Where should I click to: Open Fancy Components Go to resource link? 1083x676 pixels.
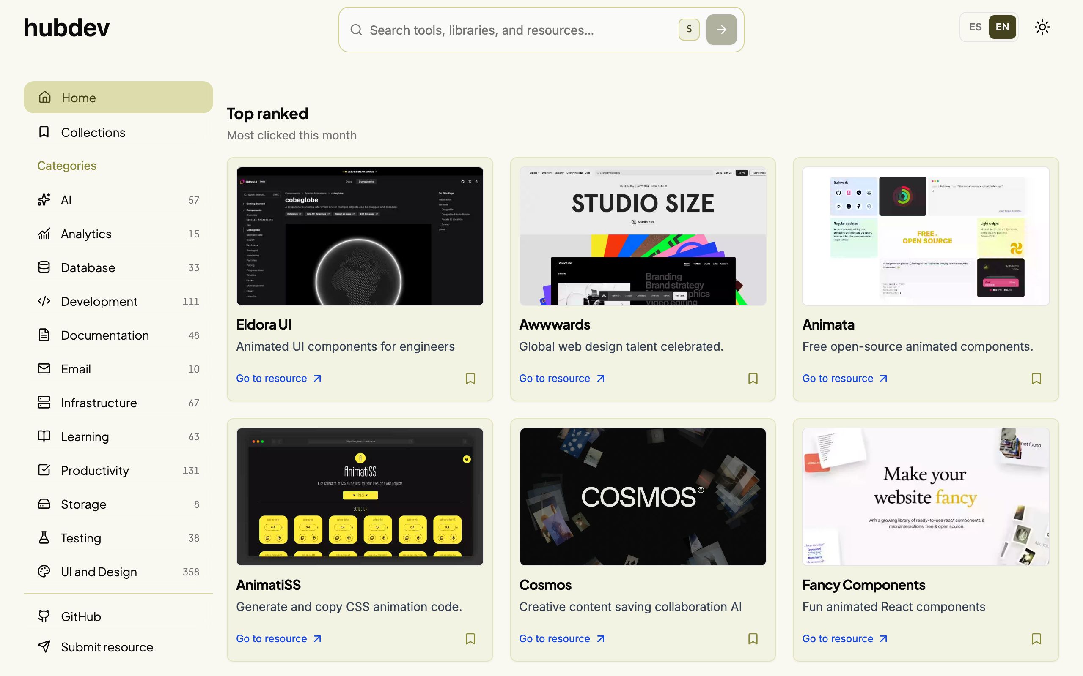click(x=845, y=639)
